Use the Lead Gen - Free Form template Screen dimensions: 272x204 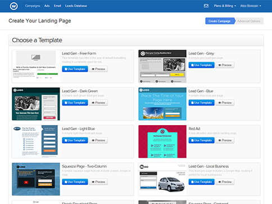coord(75,69)
